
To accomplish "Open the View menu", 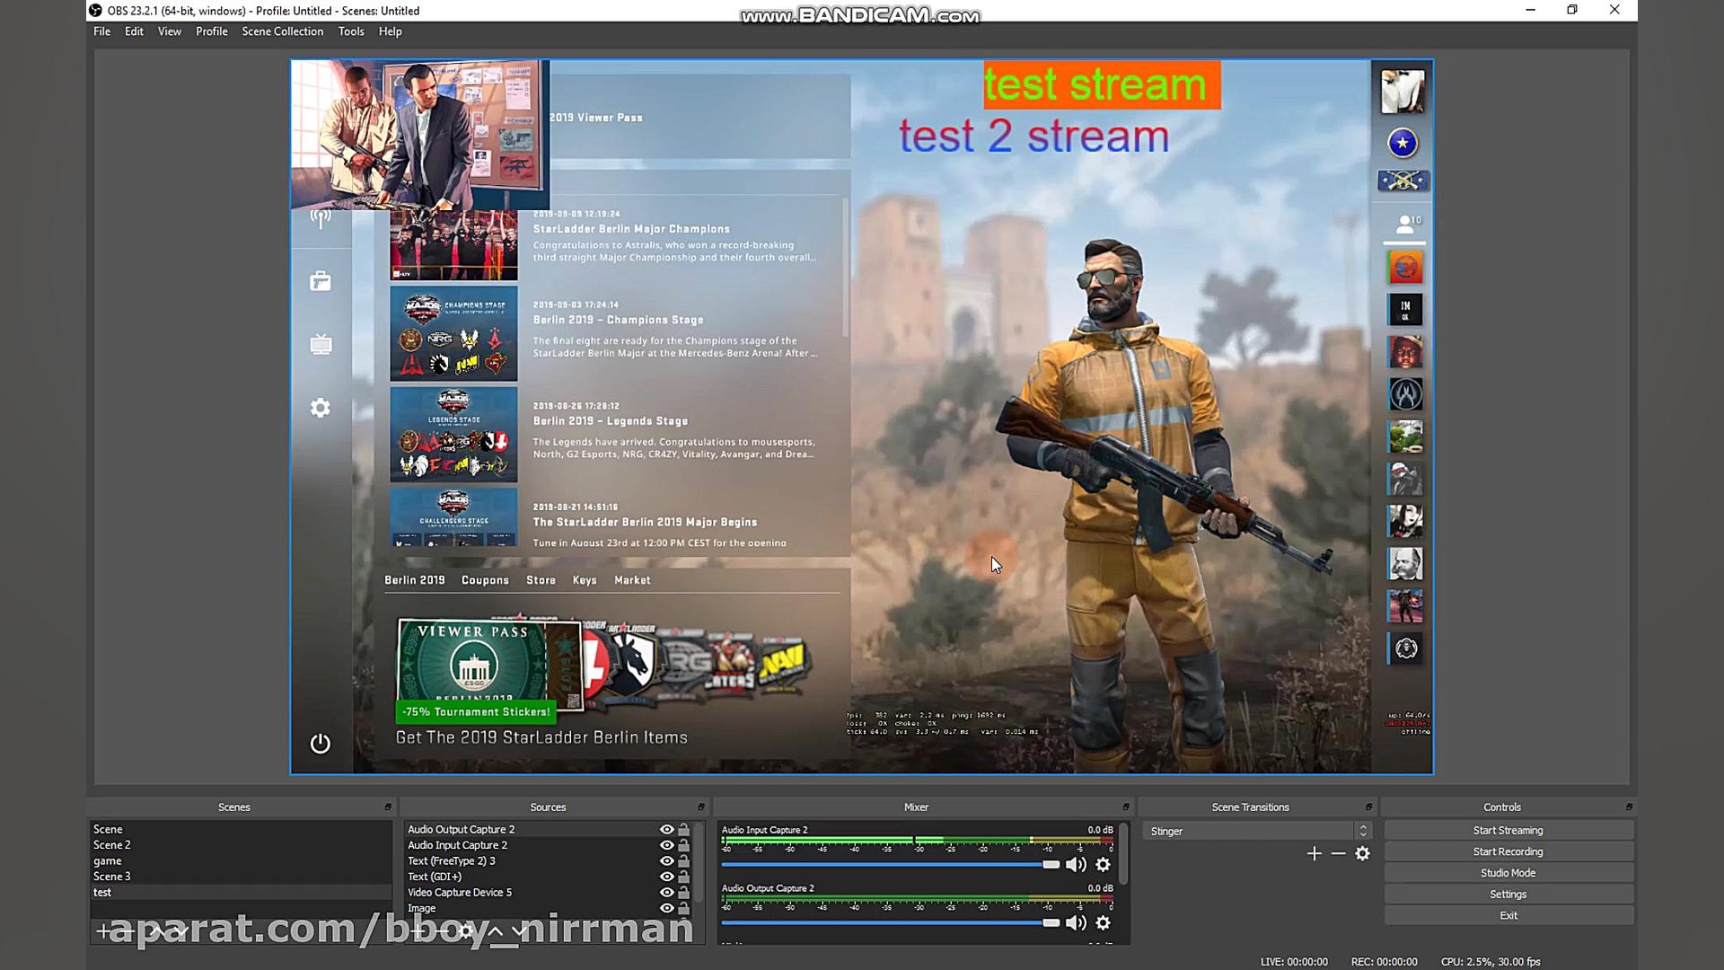I will (169, 31).
